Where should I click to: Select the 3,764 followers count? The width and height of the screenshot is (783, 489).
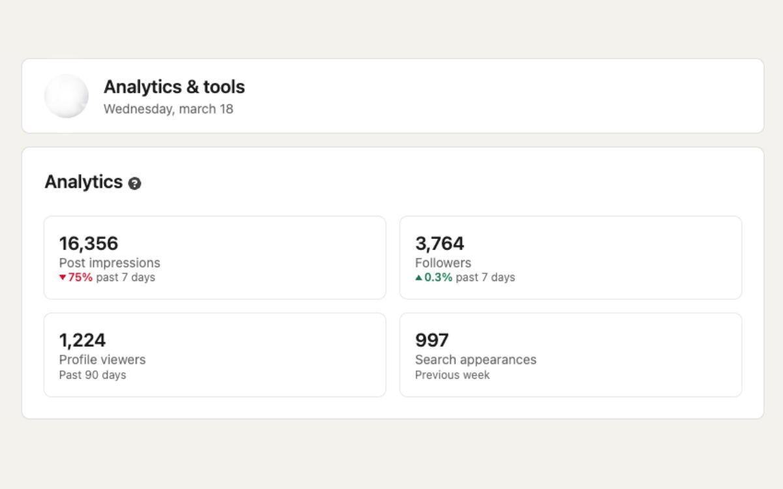[440, 244]
